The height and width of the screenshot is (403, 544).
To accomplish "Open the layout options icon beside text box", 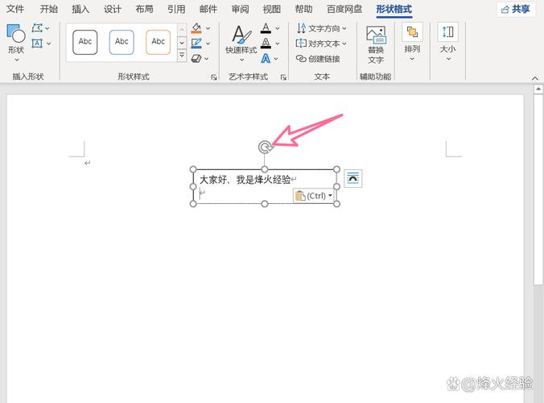I will click(x=353, y=179).
